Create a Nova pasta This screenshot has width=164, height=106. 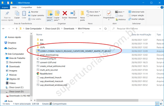[83, 16]
